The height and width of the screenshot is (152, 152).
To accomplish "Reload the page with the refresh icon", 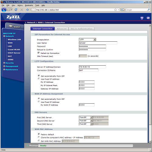I will pos(16,10).
